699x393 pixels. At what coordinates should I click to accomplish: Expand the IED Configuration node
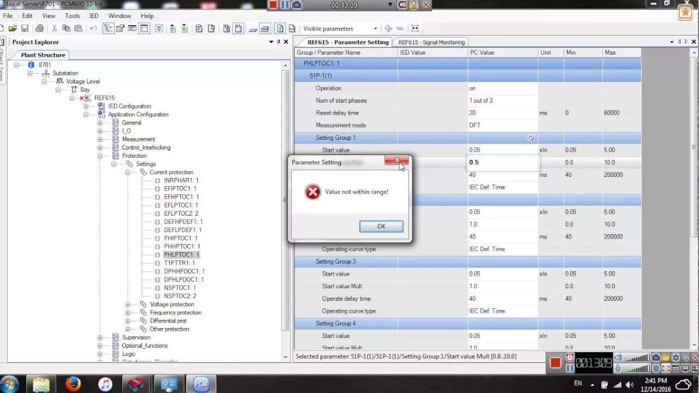click(86, 106)
